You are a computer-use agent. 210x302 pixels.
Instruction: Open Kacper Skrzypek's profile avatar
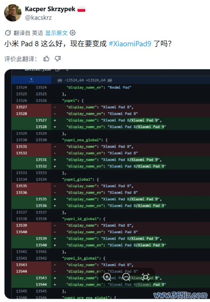click(13, 13)
